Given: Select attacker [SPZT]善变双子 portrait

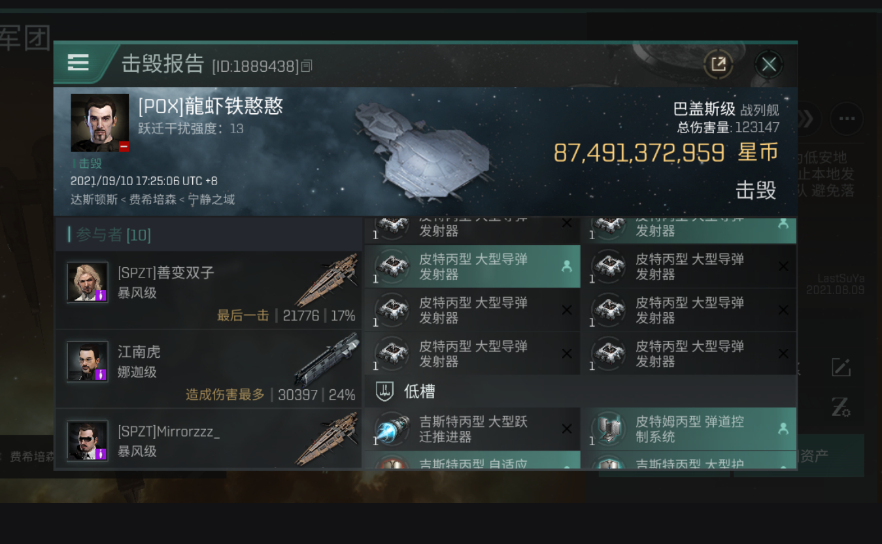Looking at the screenshot, I should click(x=88, y=282).
